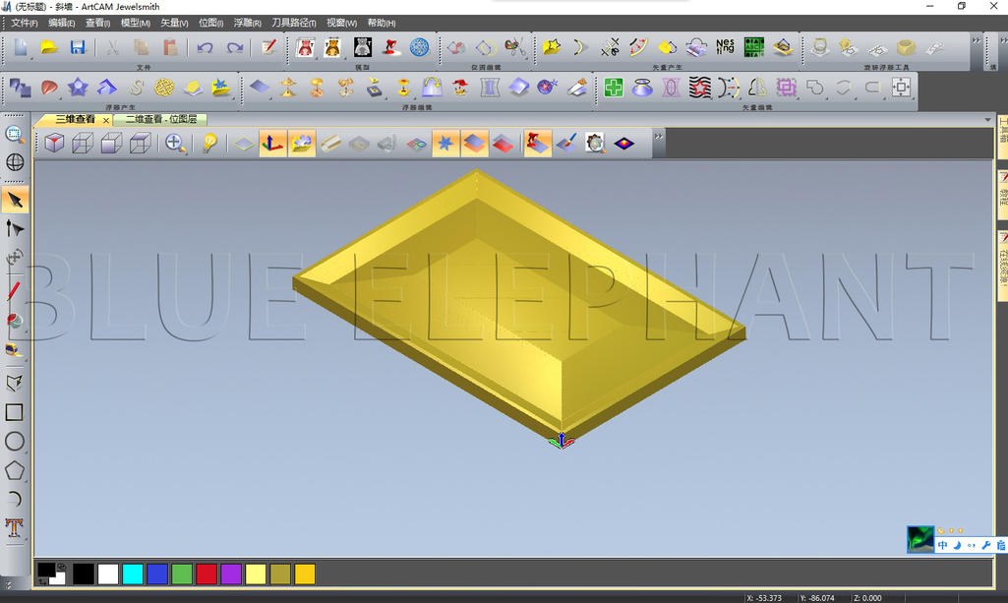This screenshot has height=603, width=1008.
Task: Click the blue star shape relief icon
Action: (x=78, y=88)
